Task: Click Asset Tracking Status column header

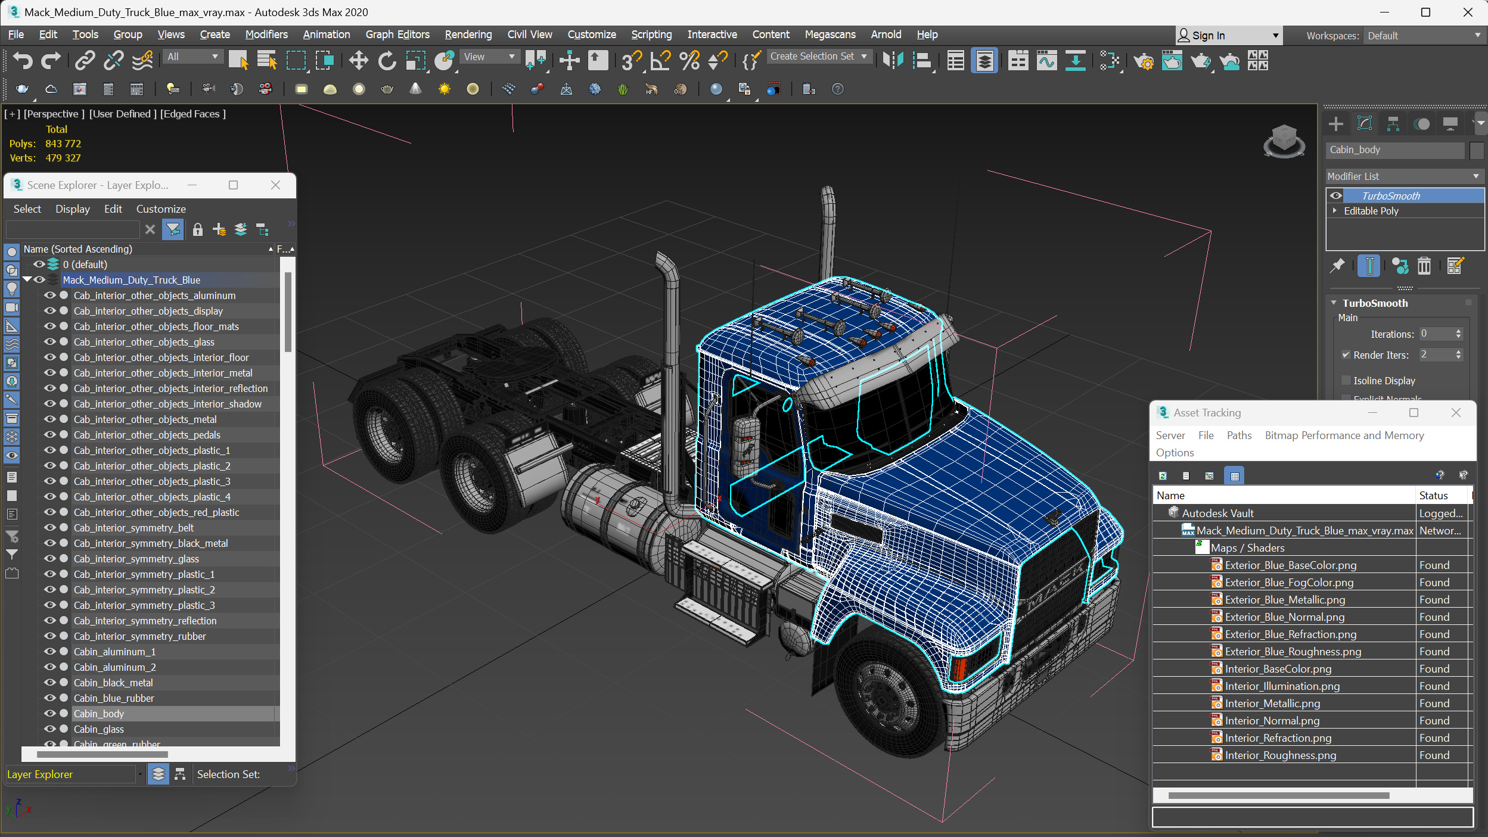Action: pyautogui.click(x=1442, y=495)
